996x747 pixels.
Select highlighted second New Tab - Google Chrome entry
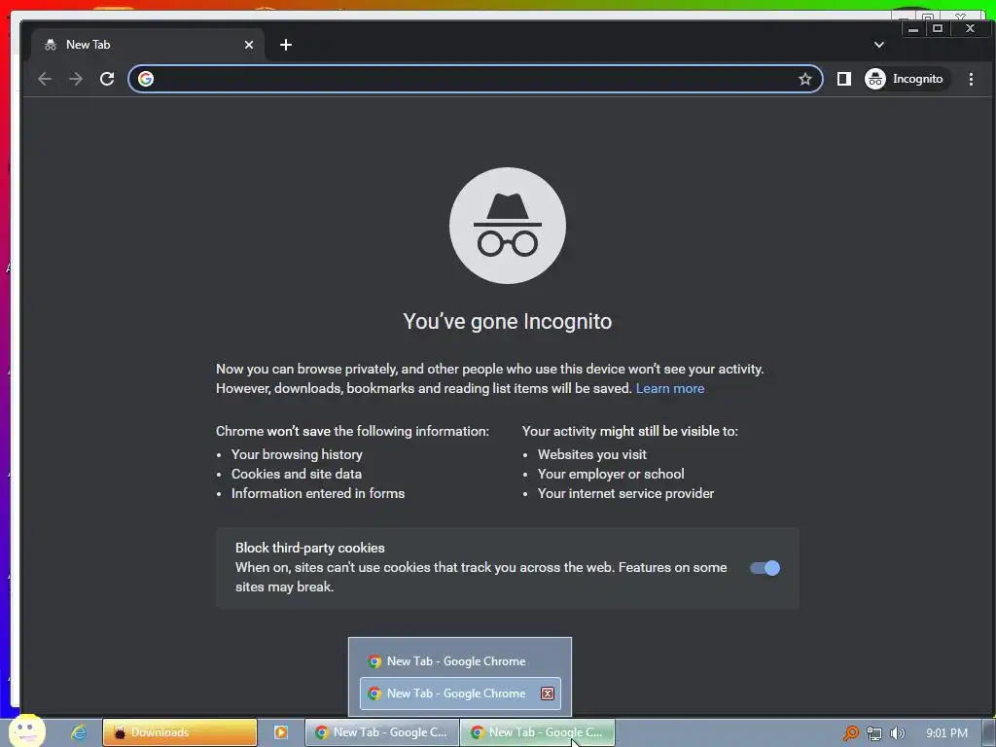tap(460, 693)
